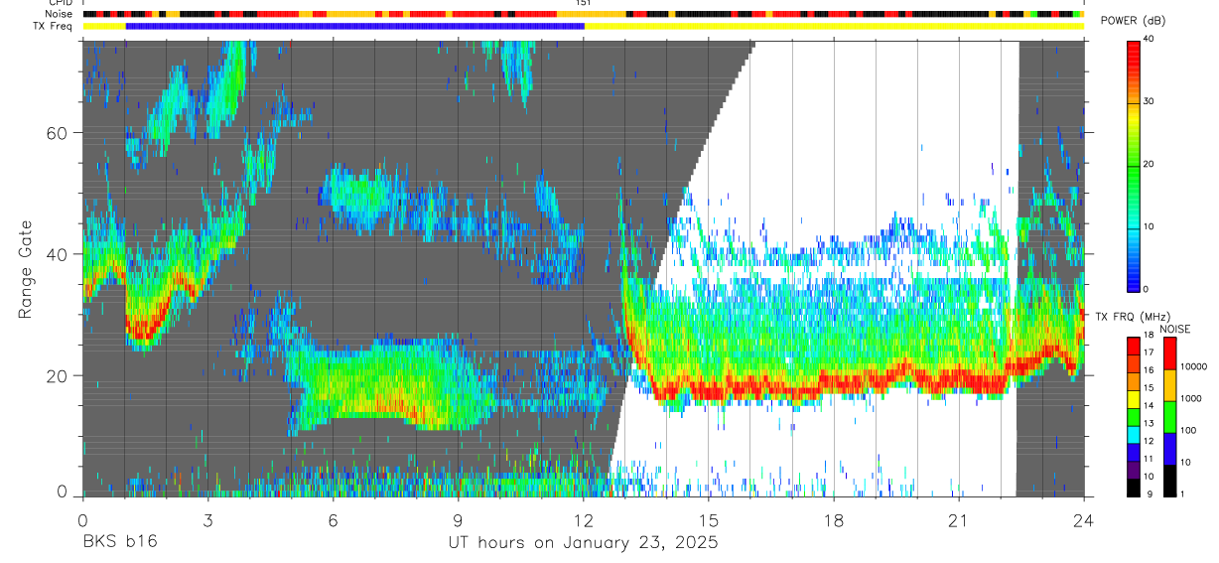The height and width of the screenshot is (563, 1219).
Task: Select the 'NOISE' legend title
Action: point(1176,329)
